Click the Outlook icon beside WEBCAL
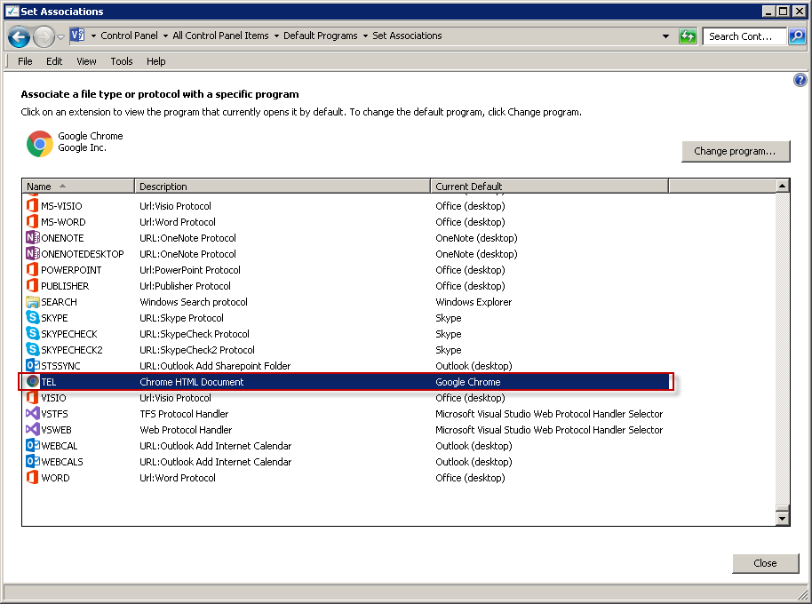Image resolution: width=812 pixels, height=604 pixels. tap(32, 446)
